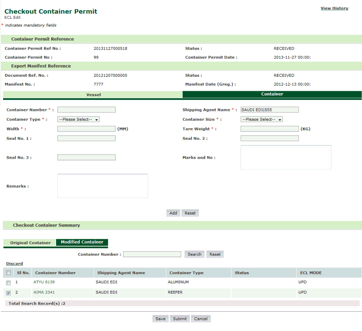Save the container permit
362x331 pixels.
[x=160, y=319]
